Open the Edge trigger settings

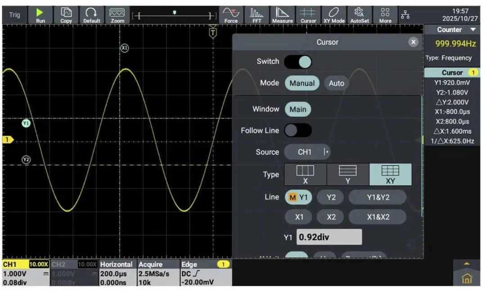point(206,273)
